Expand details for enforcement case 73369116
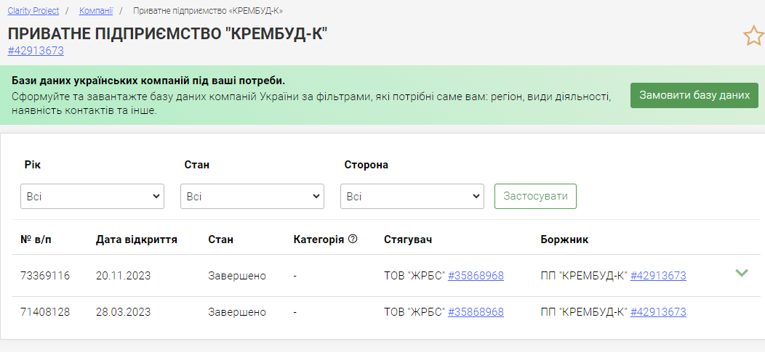Screen dimensions: 765x352 pyautogui.click(x=741, y=274)
